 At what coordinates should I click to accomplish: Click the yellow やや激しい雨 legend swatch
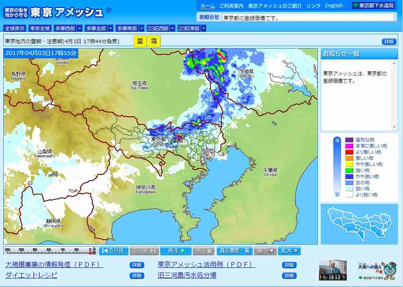tap(349, 164)
